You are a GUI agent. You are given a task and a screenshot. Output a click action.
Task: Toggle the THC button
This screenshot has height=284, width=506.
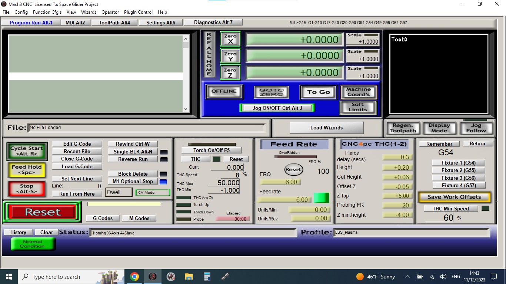tap(196, 159)
